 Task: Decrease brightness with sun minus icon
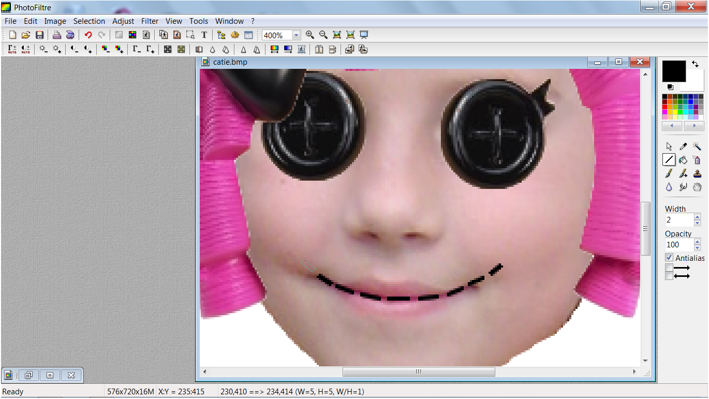pos(43,49)
